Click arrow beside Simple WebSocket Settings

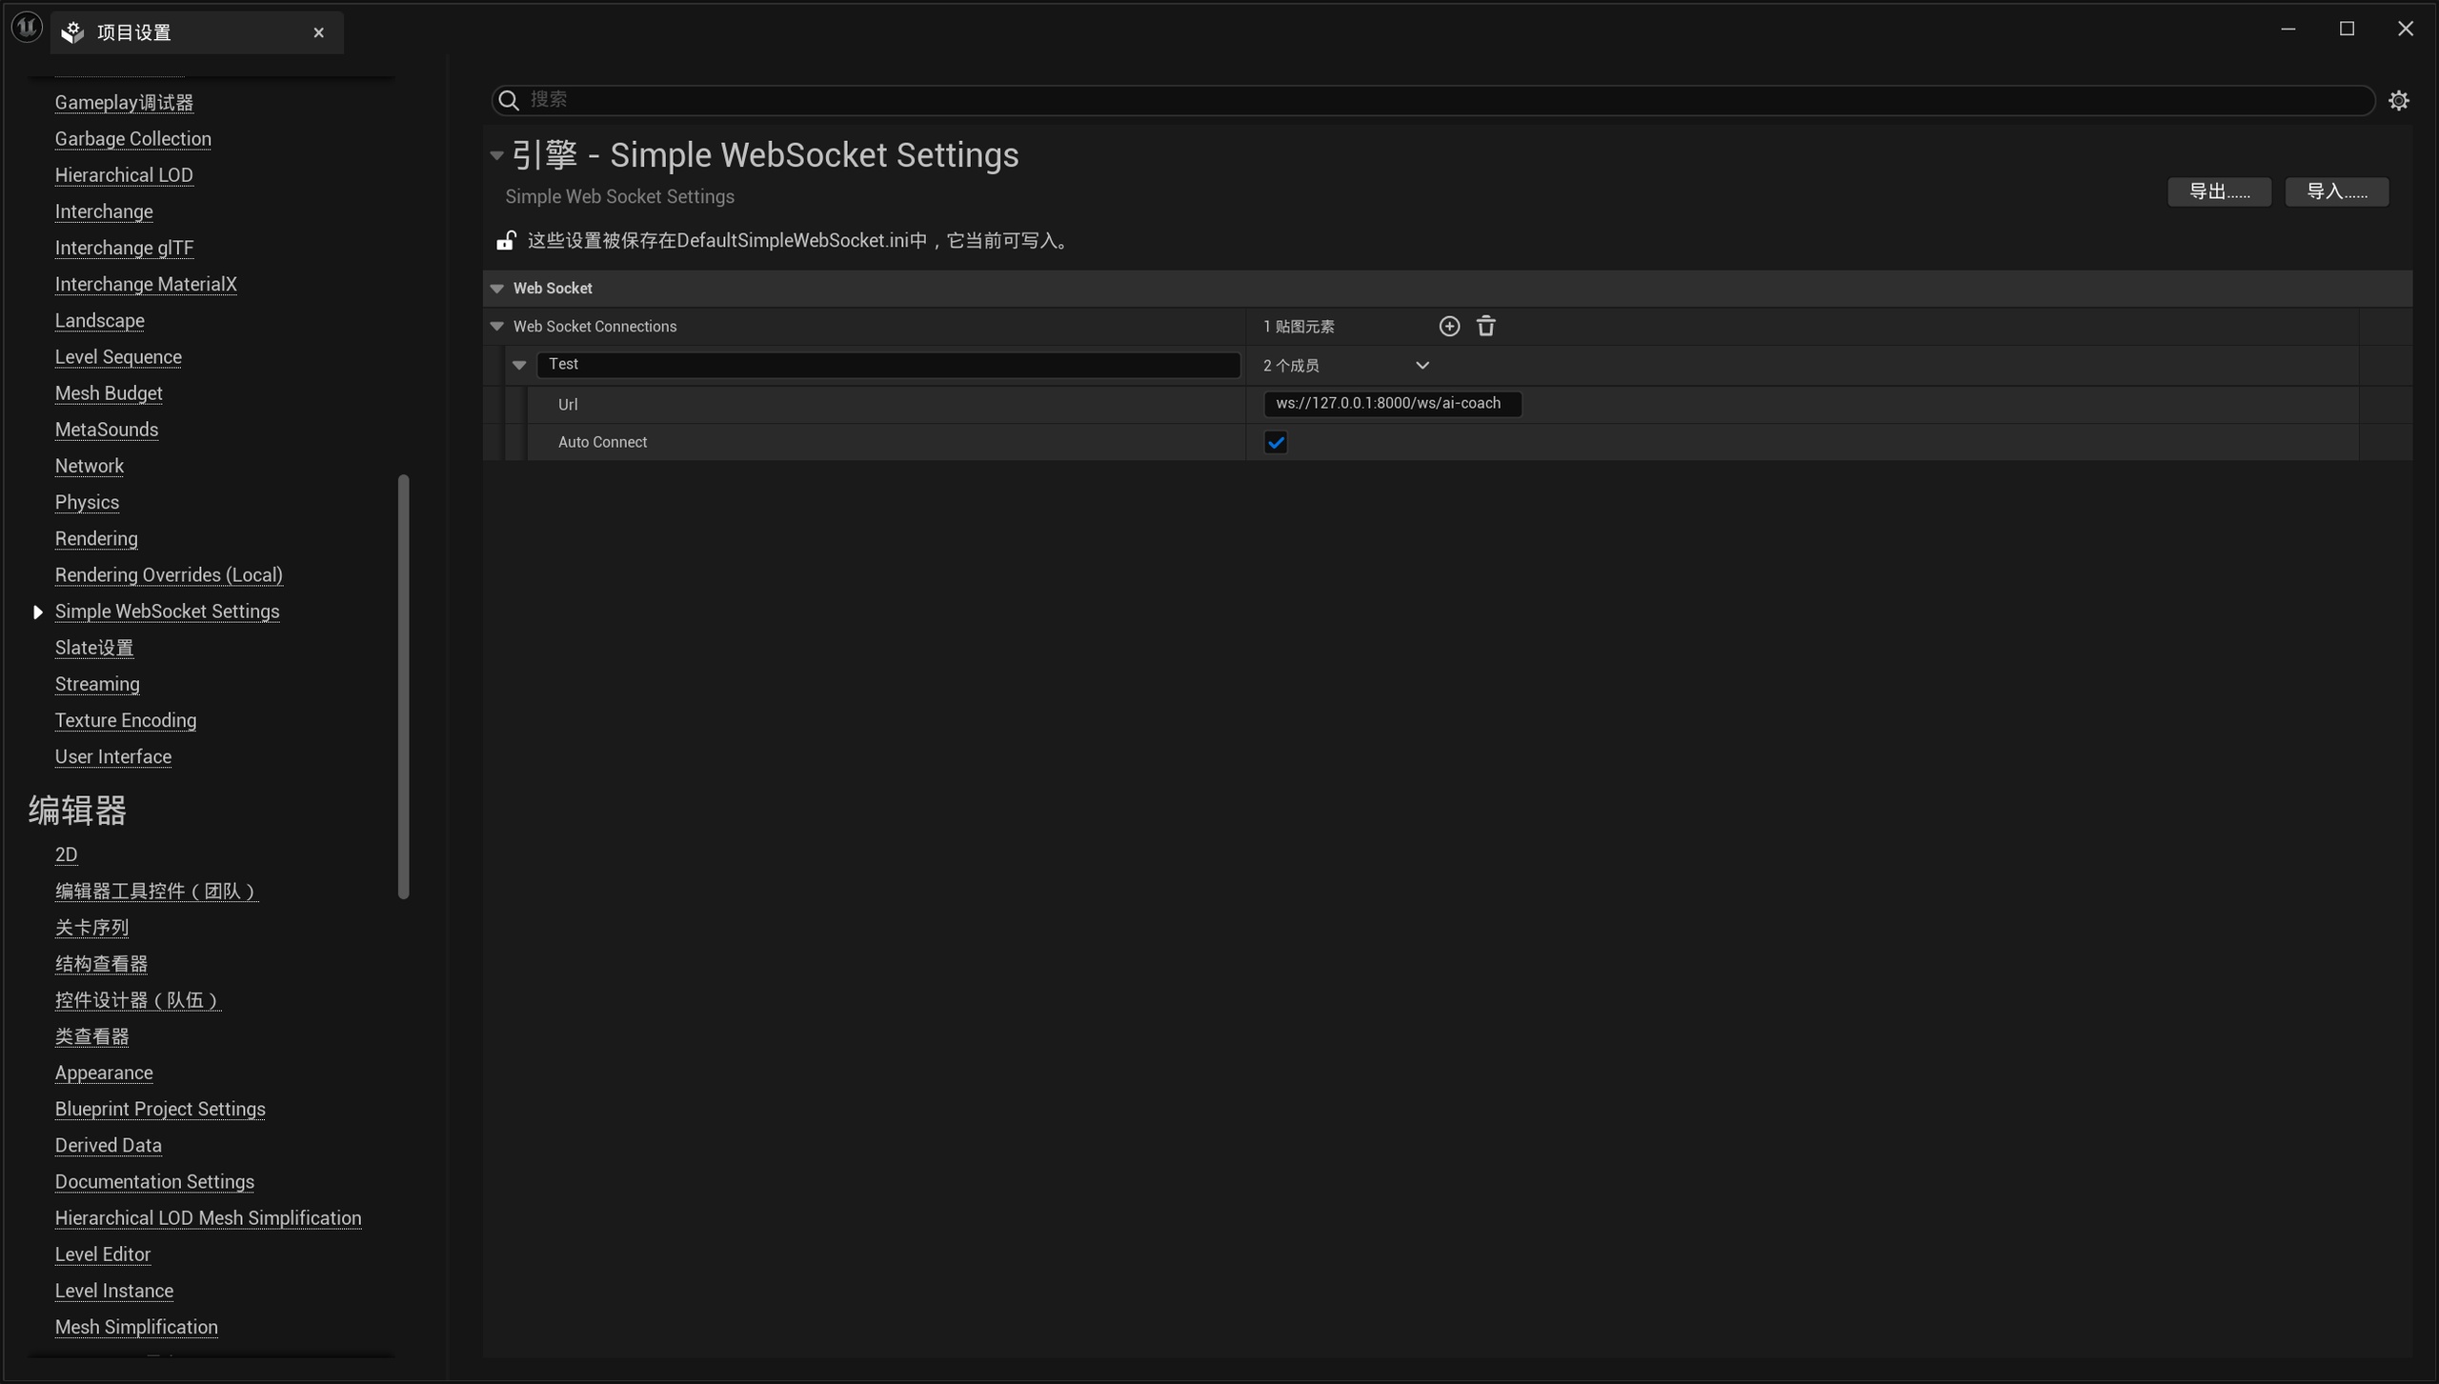[37, 612]
